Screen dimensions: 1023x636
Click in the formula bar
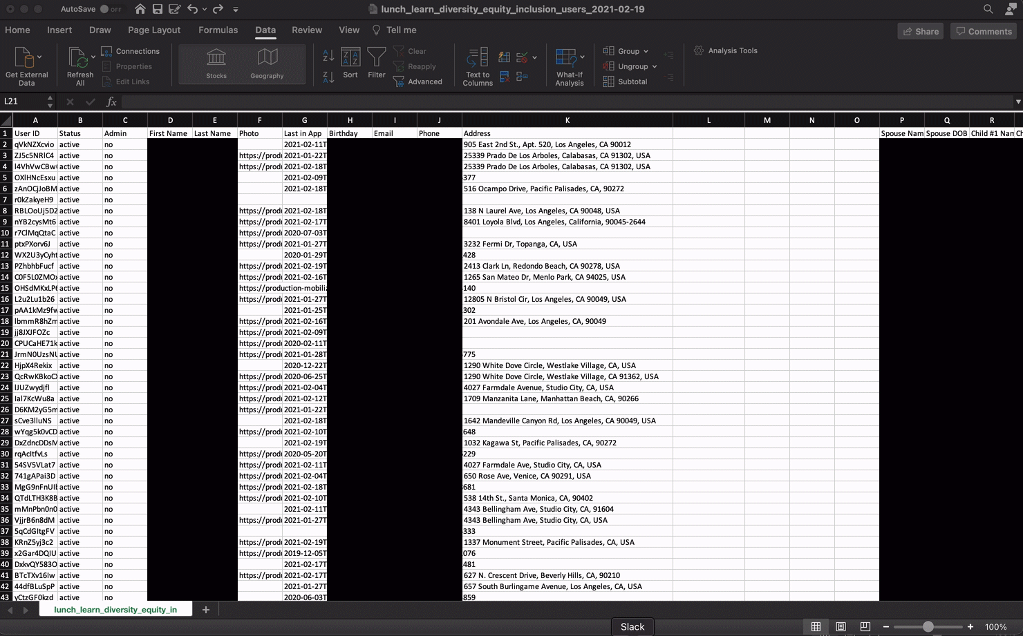(x=567, y=102)
